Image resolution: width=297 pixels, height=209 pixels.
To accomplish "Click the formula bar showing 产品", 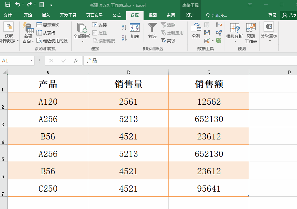I will point(190,61).
